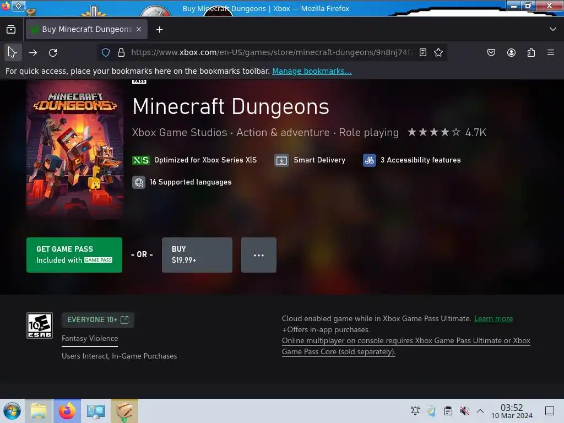This screenshot has width=564, height=423.
Task: Click the Xbox Game Studios publisher text
Action: coord(180,132)
